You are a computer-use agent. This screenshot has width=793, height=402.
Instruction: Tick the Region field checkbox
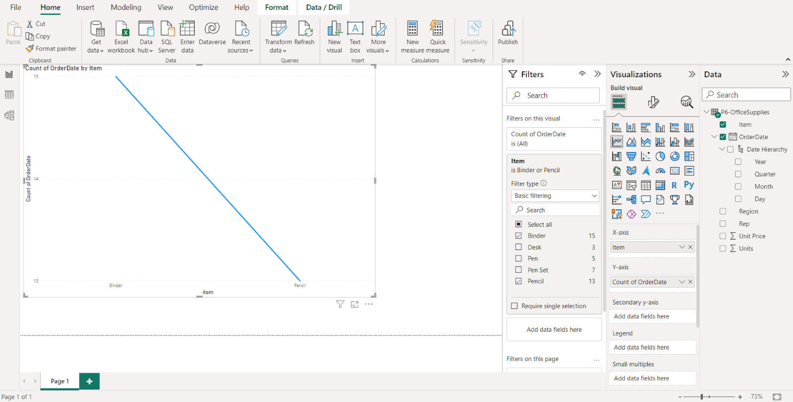[x=723, y=211]
